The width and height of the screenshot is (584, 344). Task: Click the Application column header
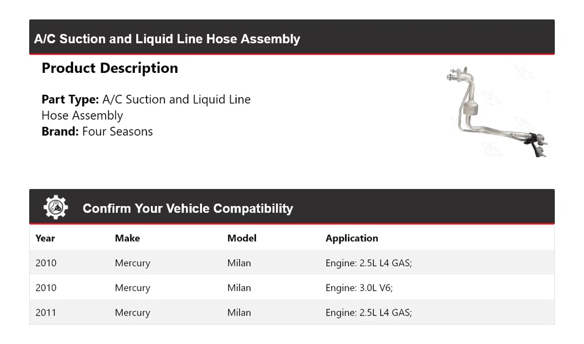tap(352, 238)
